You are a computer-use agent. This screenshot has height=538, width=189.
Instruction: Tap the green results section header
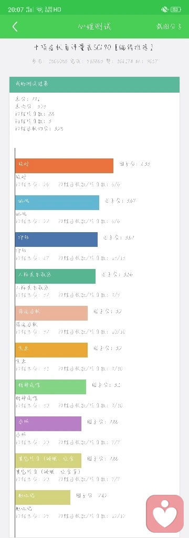(x=94, y=84)
